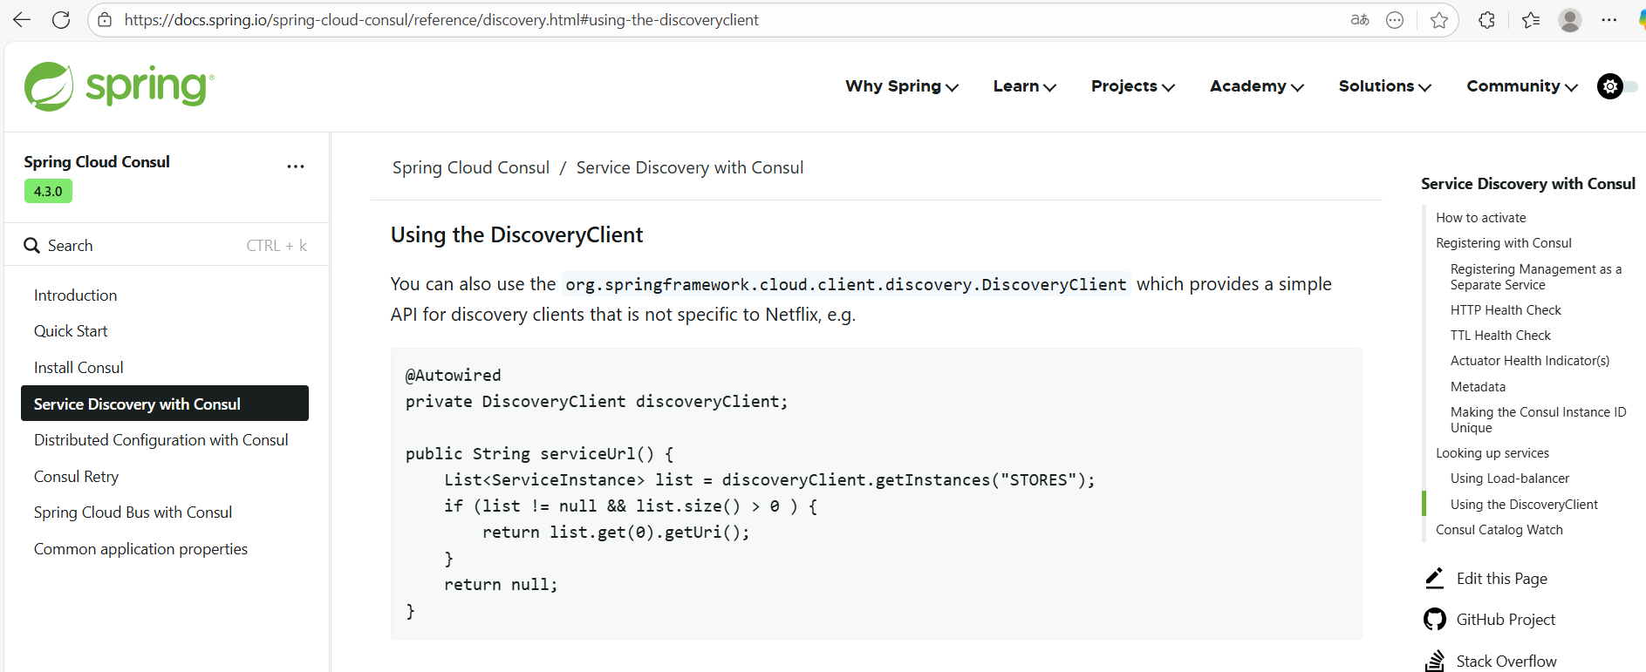Click the GitHub octocat icon
The width and height of the screenshot is (1646, 672).
pyautogui.click(x=1435, y=620)
